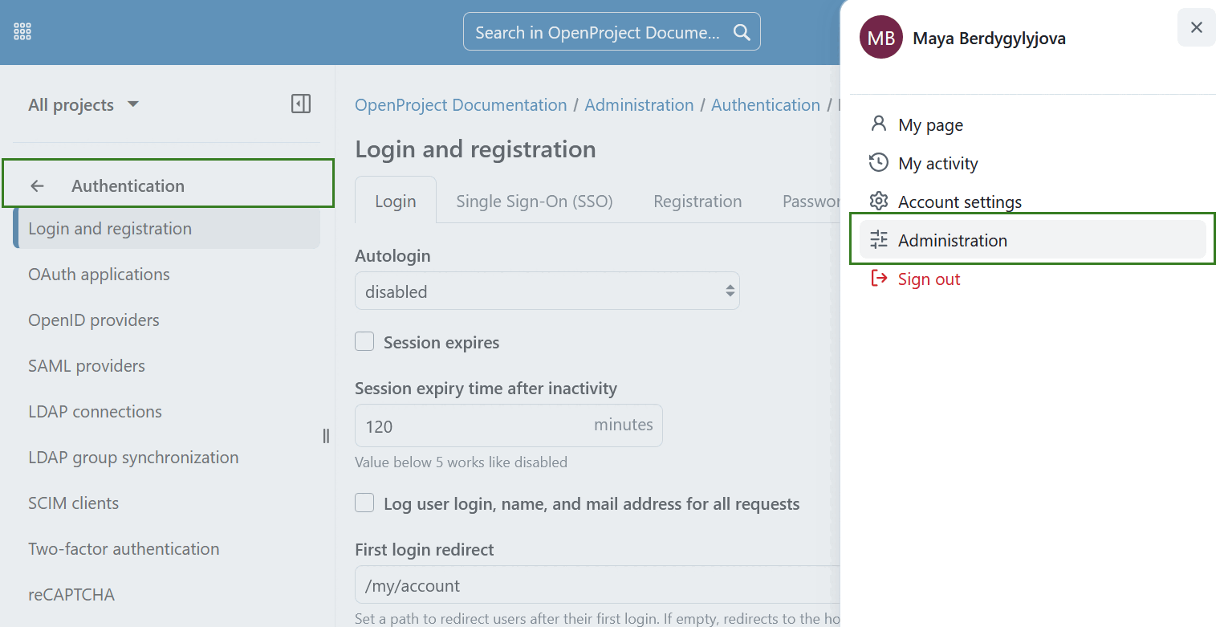The width and height of the screenshot is (1224, 627).
Task: Open the grid apps menu icon
Action: [x=22, y=31]
